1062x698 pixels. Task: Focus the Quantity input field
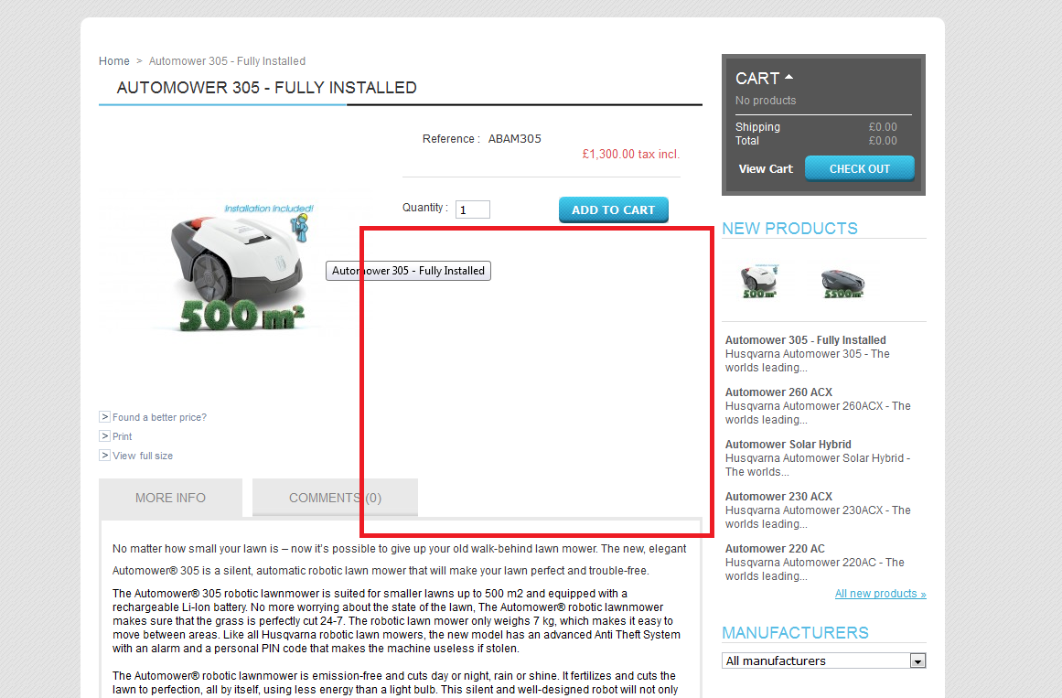pos(473,209)
